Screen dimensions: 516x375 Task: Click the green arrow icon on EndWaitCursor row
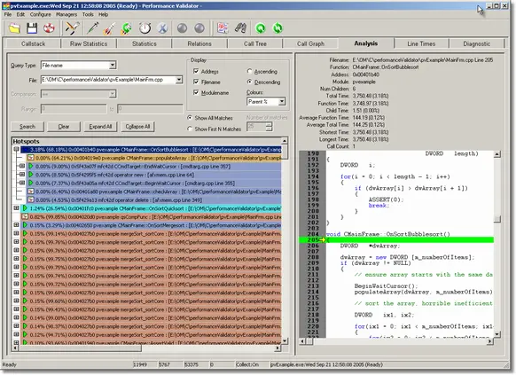pos(31,166)
